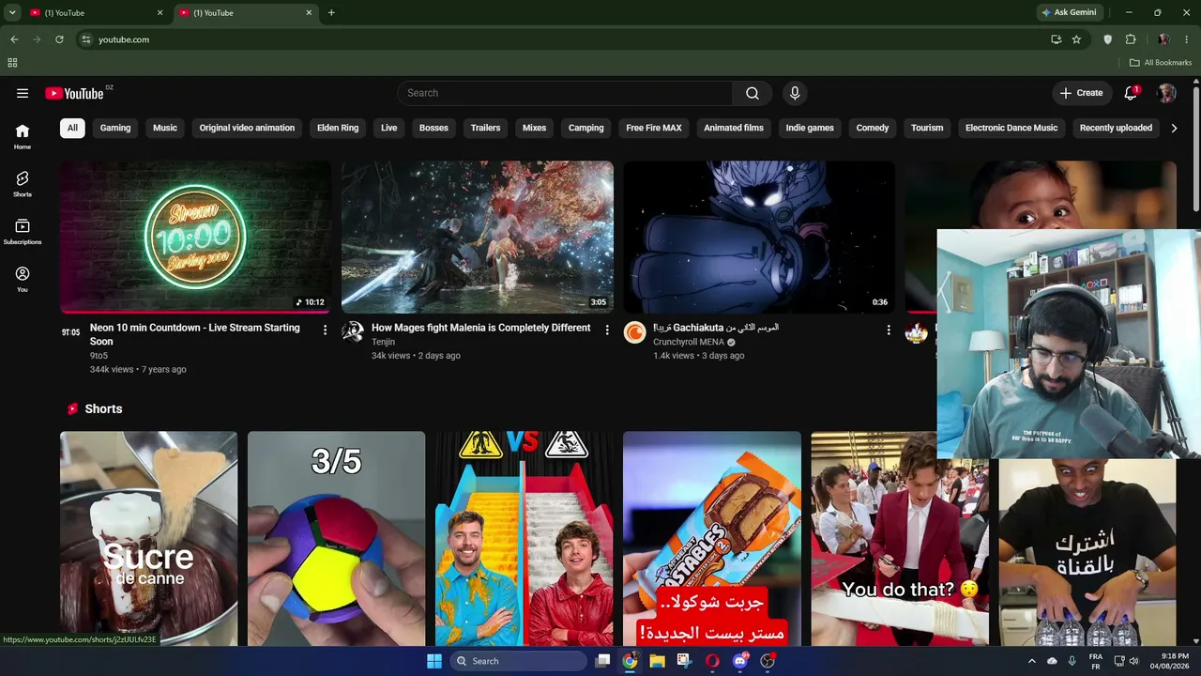Open the Tenjin channel name link
Image resolution: width=1201 pixels, height=676 pixels.
coord(383,342)
